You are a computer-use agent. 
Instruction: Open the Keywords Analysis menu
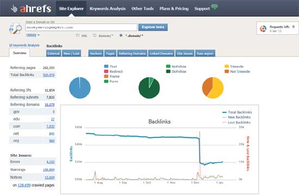108,9
